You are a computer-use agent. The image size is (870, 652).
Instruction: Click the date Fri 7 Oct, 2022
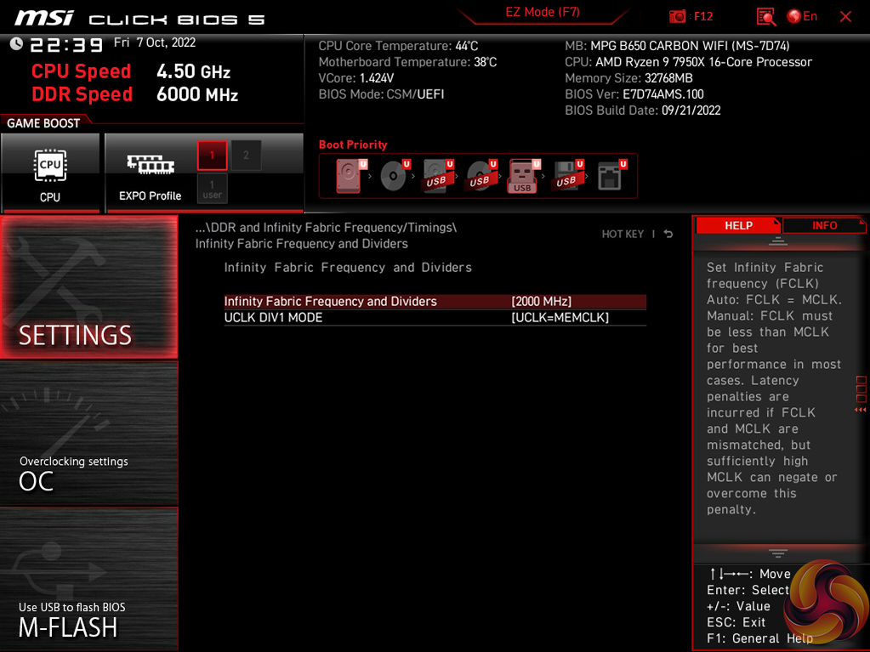click(x=155, y=43)
